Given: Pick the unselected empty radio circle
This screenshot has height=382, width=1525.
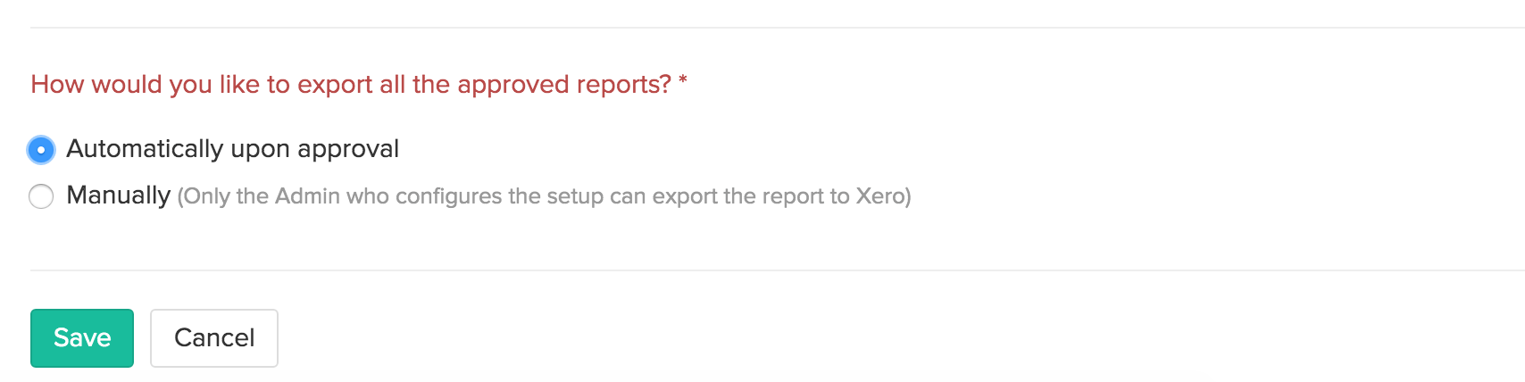Looking at the screenshot, I should coord(41,196).
